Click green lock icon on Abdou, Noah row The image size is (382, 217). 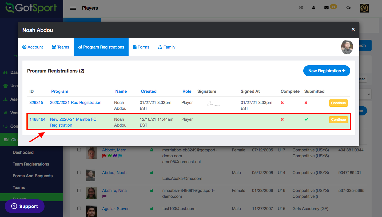[x=152, y=172]
